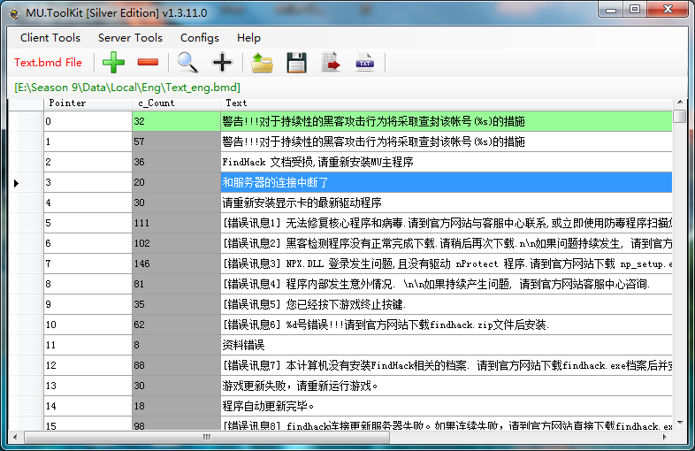This screenshot has width=695, height=451.
Task: Select c_Count cell with value 111
Action: click(x=177, y=223)
